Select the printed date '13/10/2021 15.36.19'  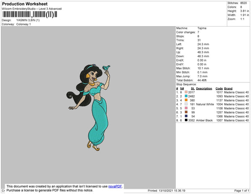[172, 191]
